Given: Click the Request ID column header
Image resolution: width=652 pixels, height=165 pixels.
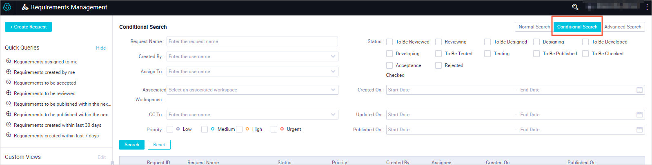Looking at the screenshot, I should pos(158,162).
